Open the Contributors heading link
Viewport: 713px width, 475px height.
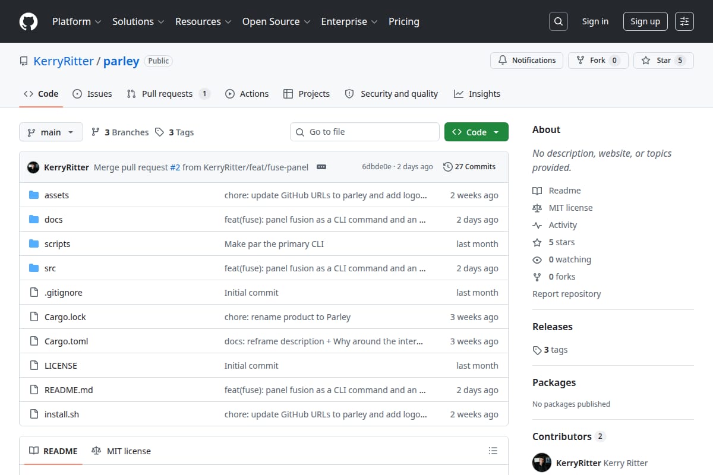point(569,436)
